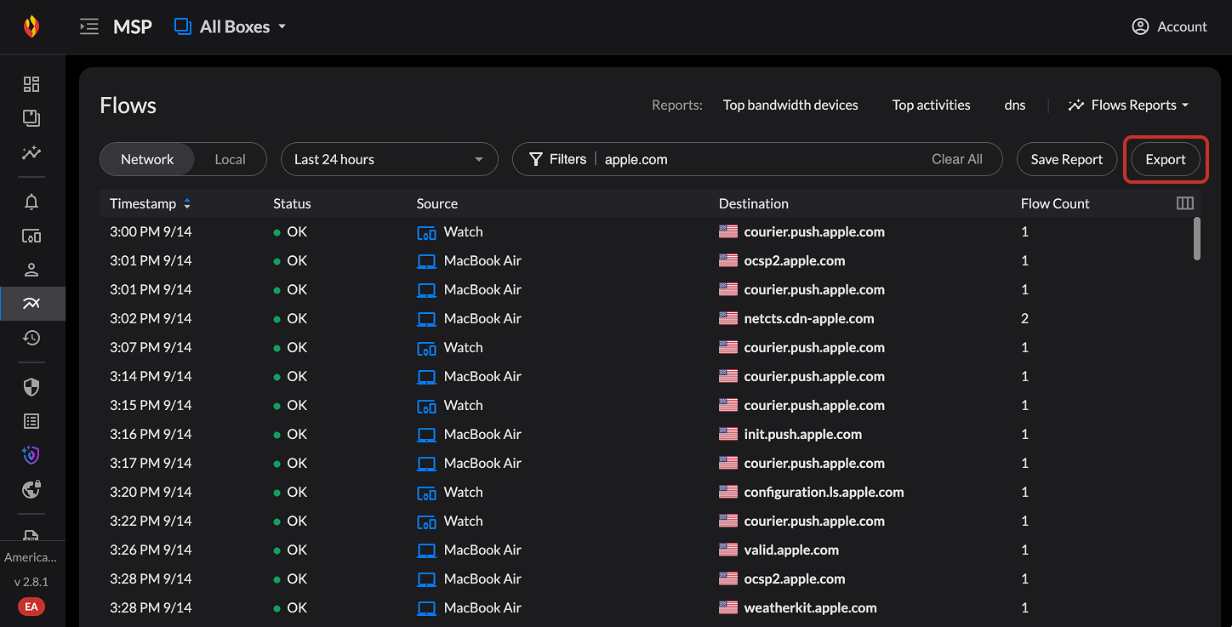The height and width of the screenshot is (627, 1232).
Task: Open the Top bandwidth devices report
Action: point(790,105)
